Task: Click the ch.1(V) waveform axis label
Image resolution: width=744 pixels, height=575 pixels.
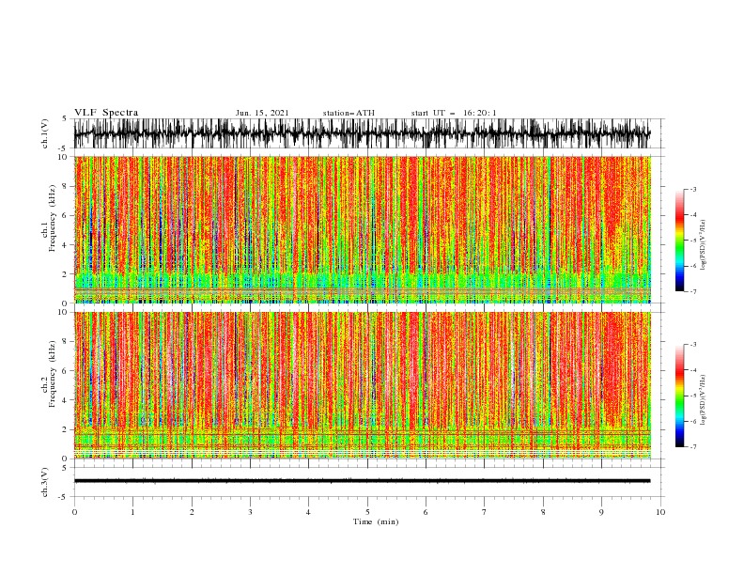Action: click(x=45, y=133)
